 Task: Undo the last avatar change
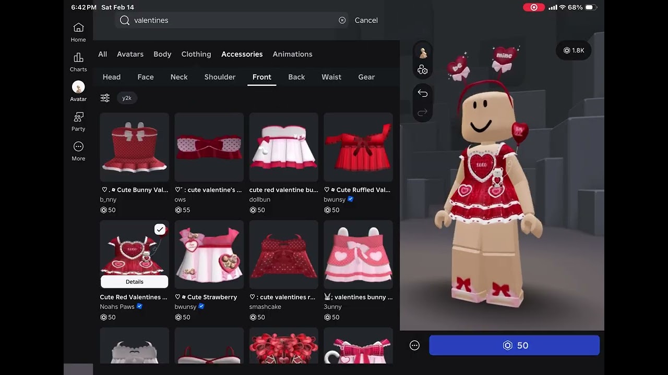pyautogui.click(x=423, y=94)
